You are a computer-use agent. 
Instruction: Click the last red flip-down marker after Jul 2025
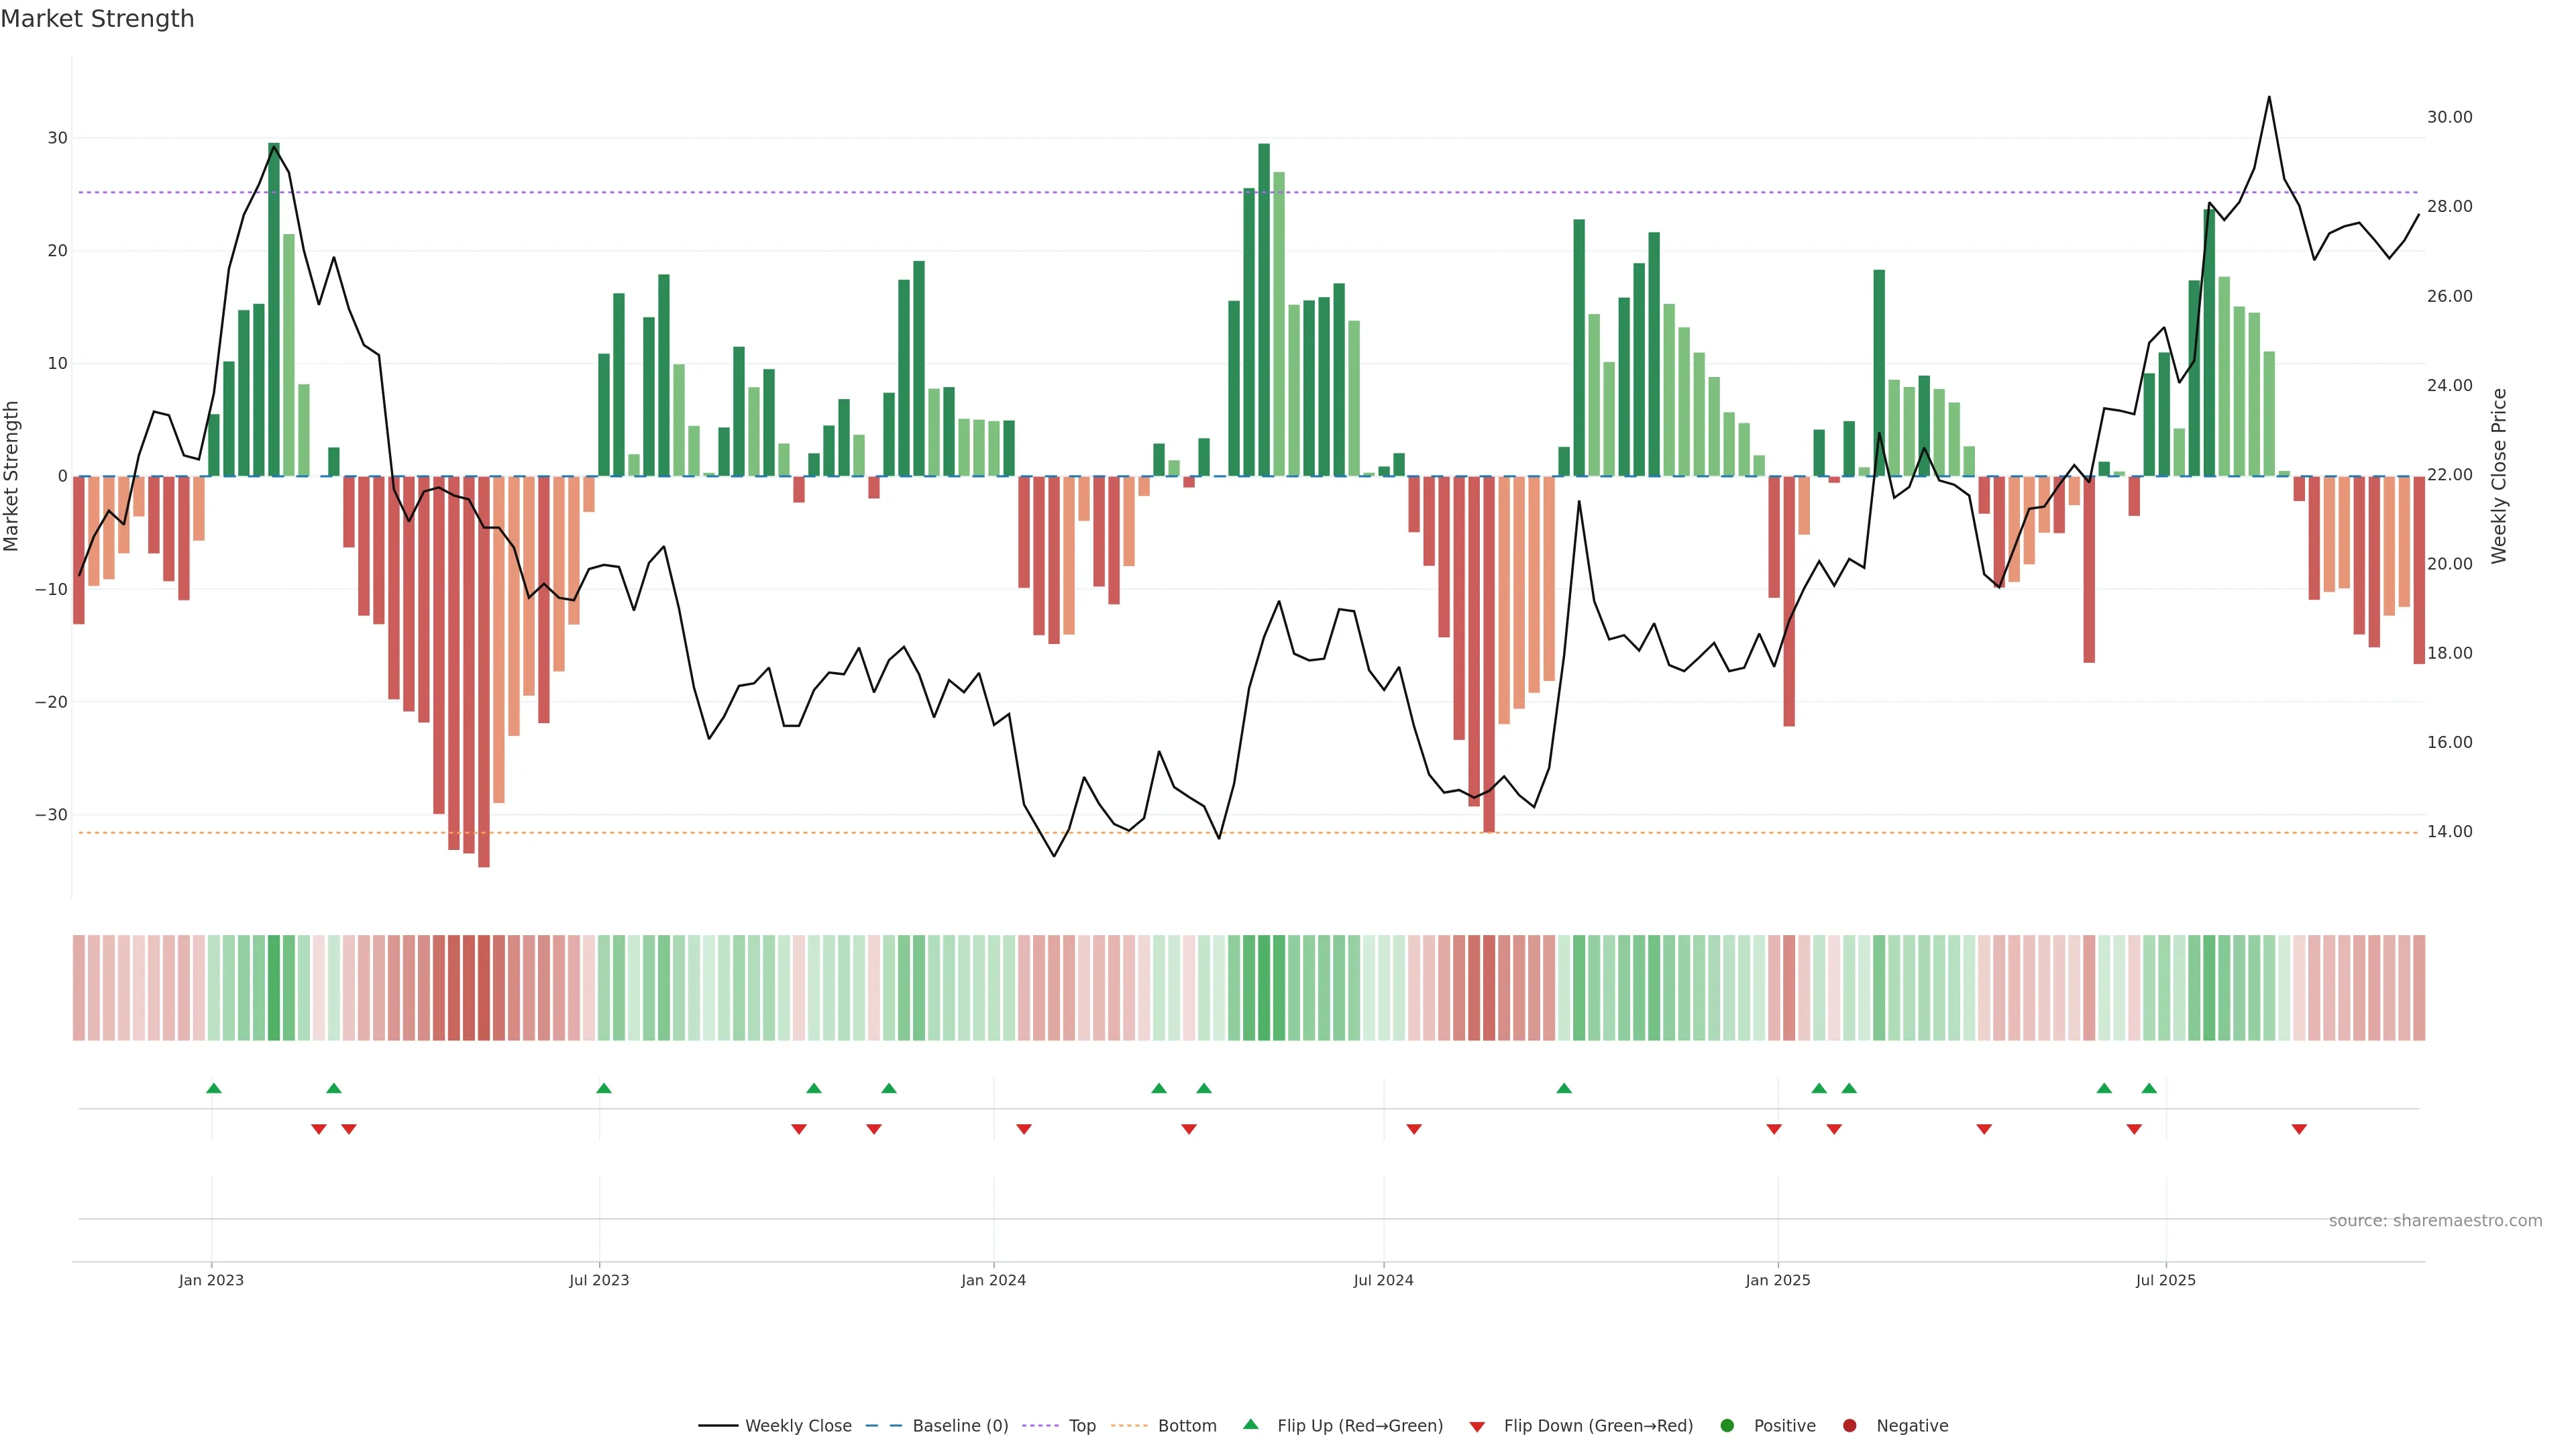(2299, 1129)
